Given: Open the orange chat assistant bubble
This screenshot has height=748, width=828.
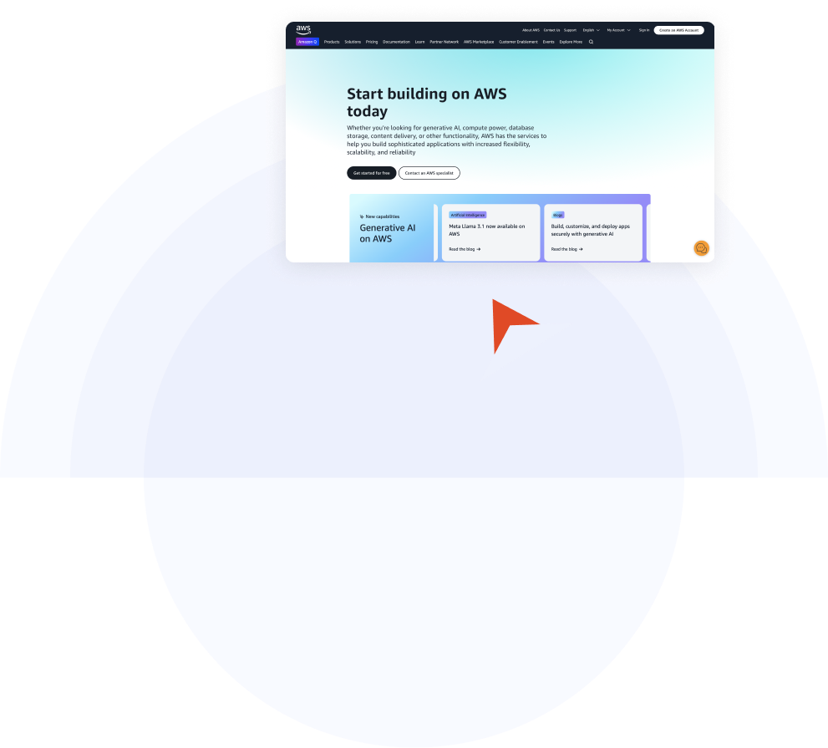Looking at the screenshot, I should (701, 248).
